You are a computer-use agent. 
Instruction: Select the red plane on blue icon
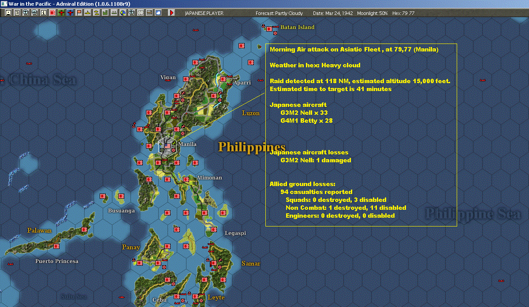click(x=70, y=13)
